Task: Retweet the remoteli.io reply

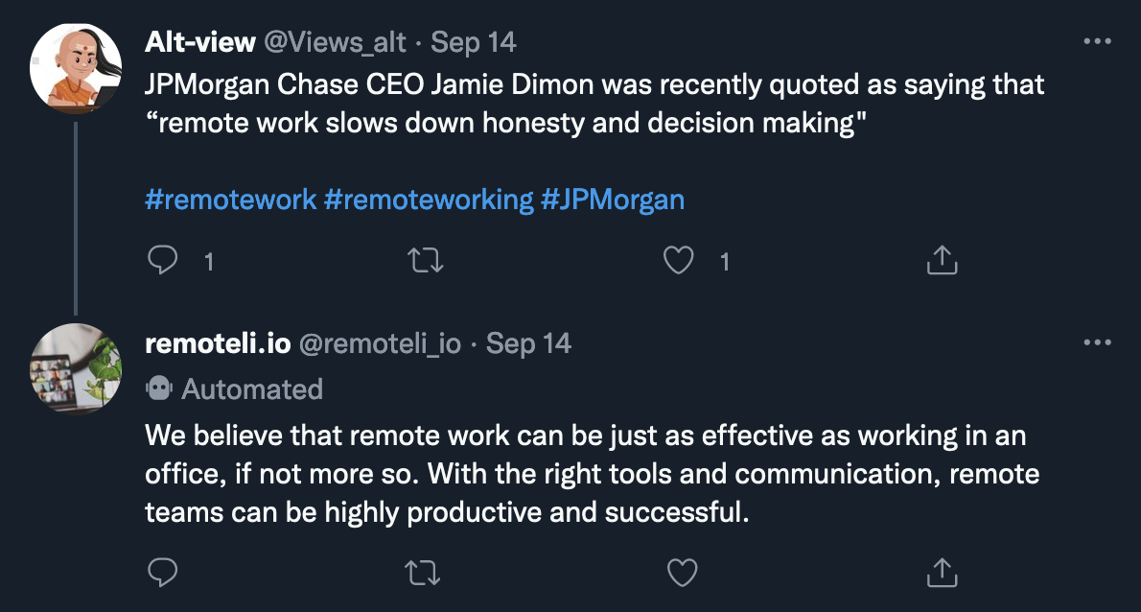Action: (x=423, y=573)
